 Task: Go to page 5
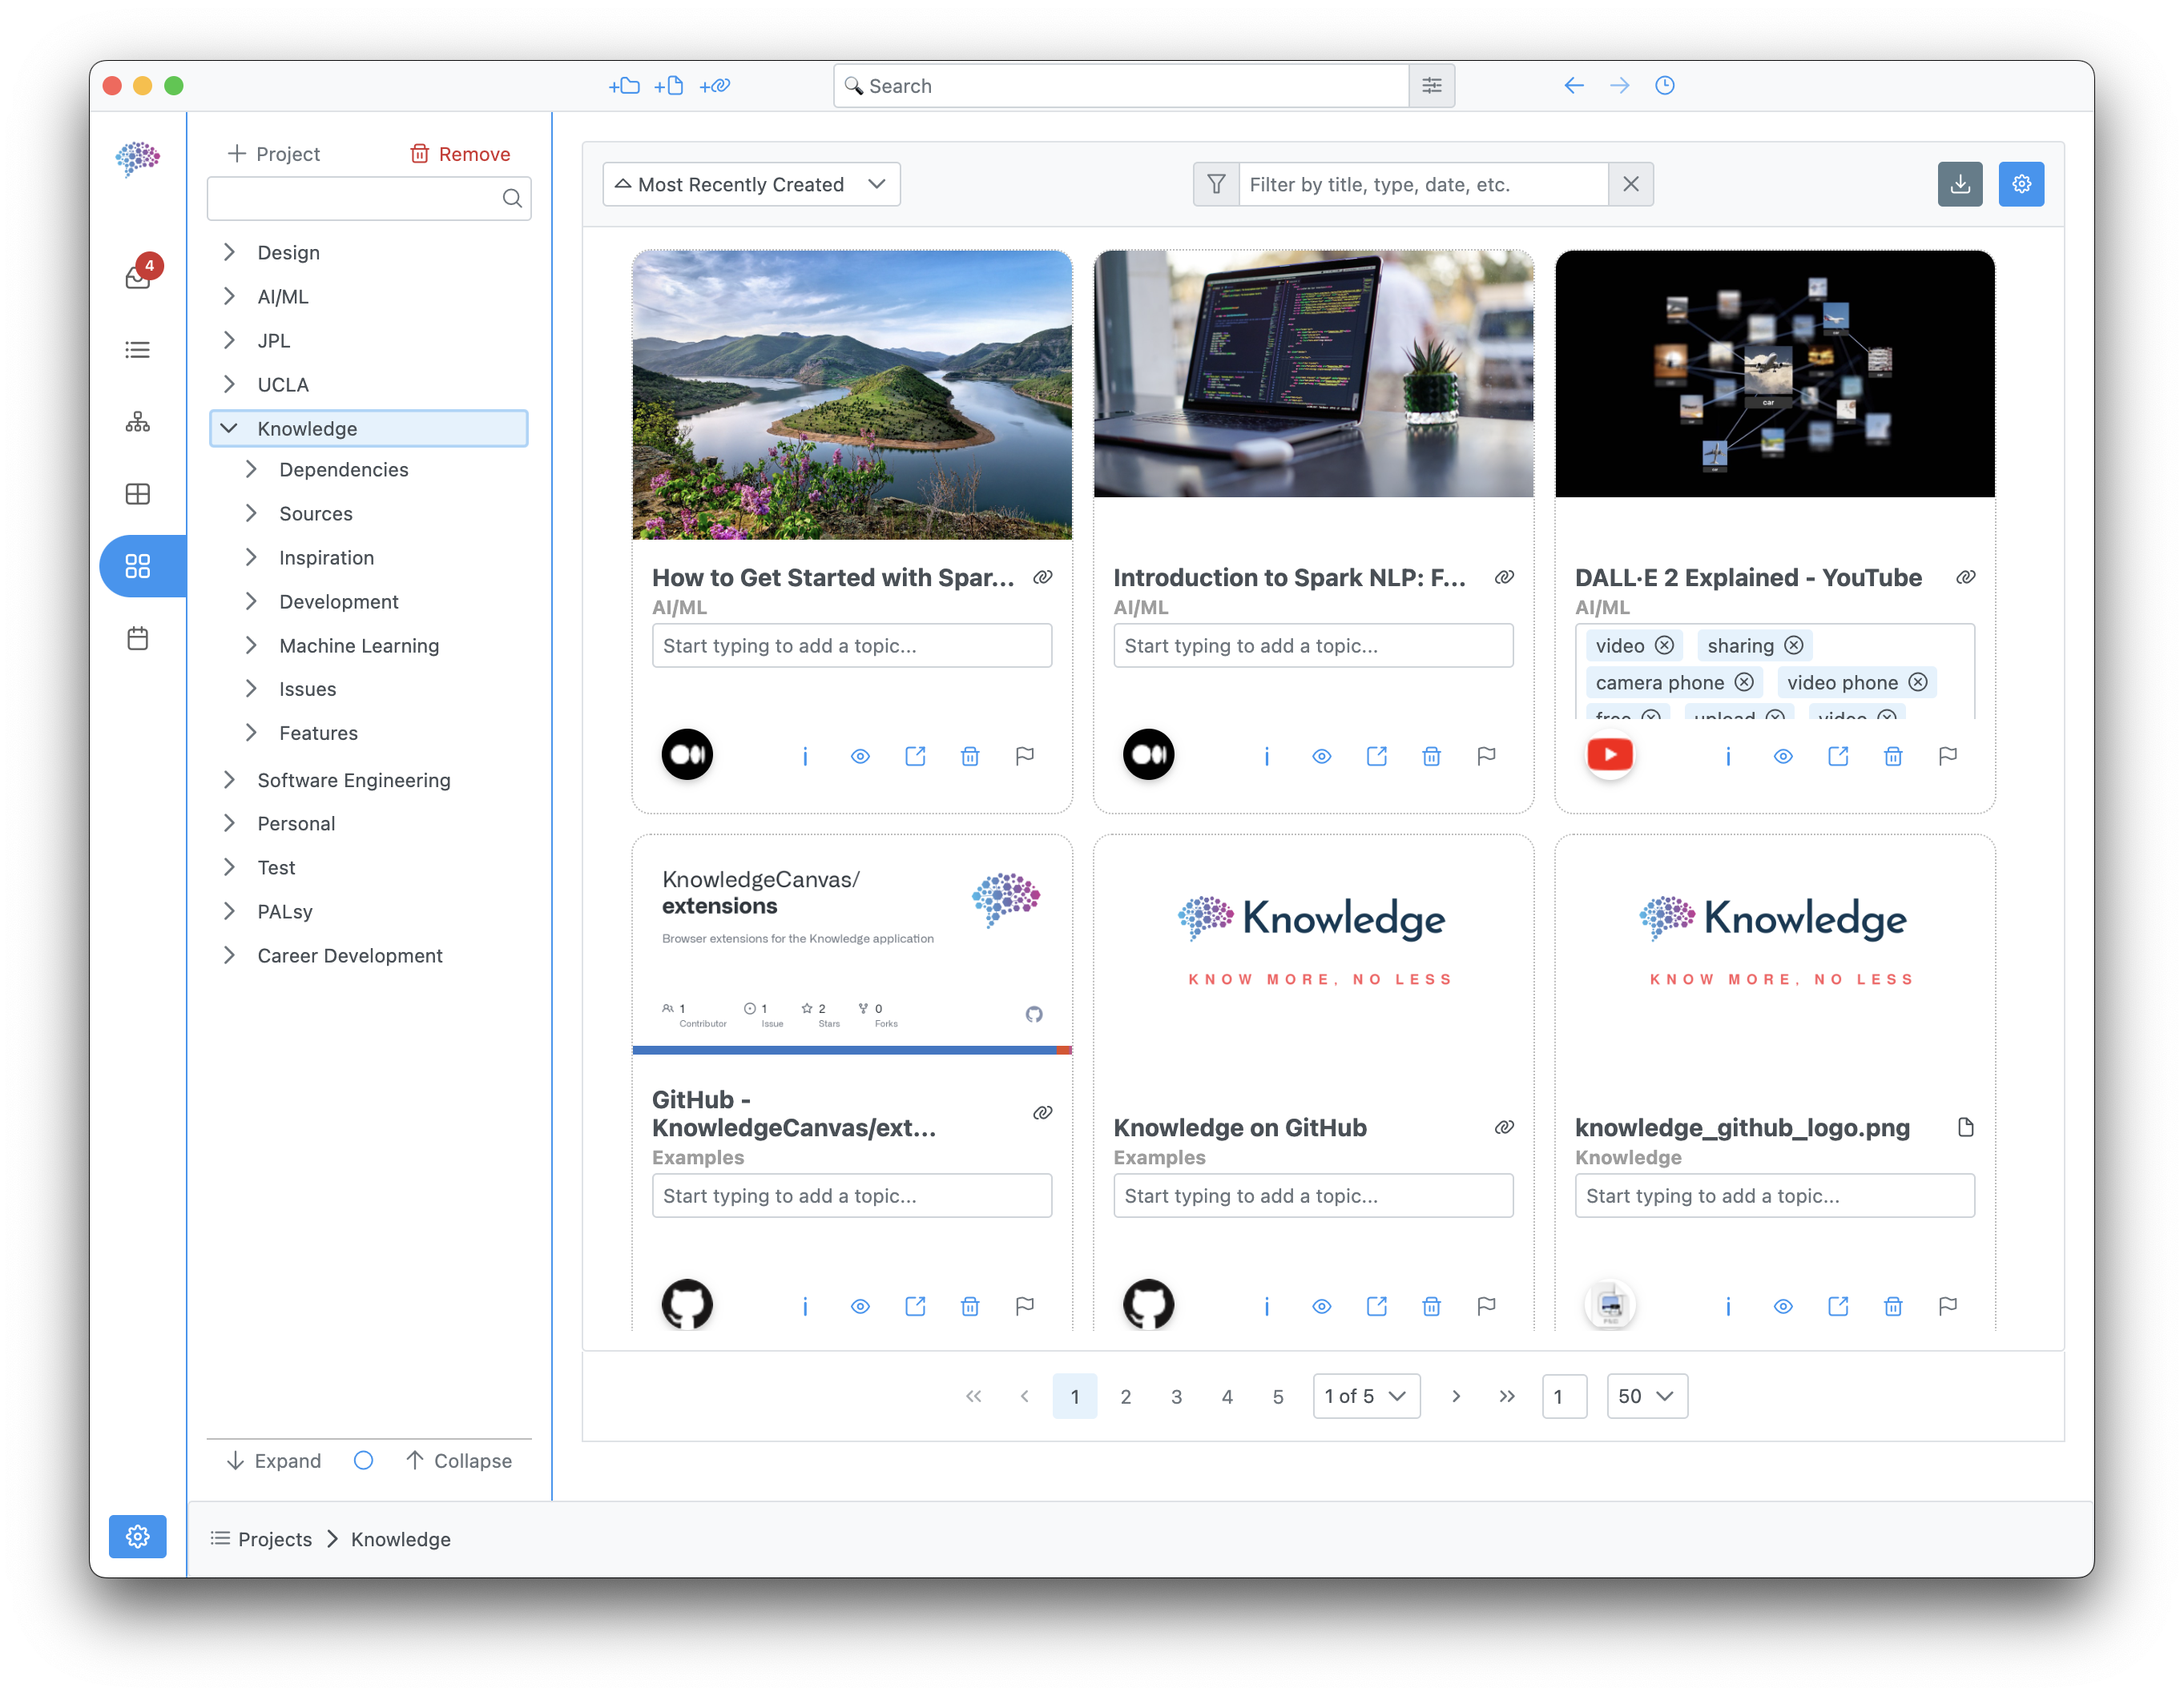1277,1397
